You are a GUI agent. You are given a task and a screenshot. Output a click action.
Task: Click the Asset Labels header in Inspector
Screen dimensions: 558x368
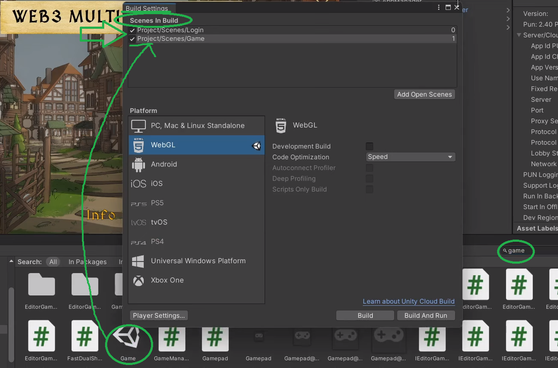pos(537,228)
